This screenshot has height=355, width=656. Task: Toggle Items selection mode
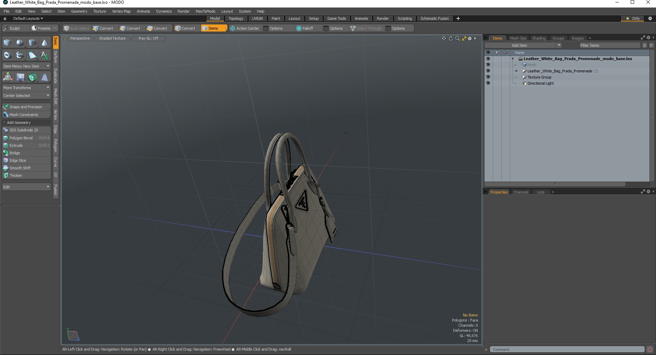pos(214,28)
